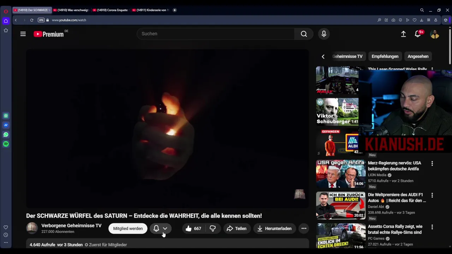This screenshot has height=254, width=452.
Task: Start voice search with microphone icon
Action: pos(324,34)
